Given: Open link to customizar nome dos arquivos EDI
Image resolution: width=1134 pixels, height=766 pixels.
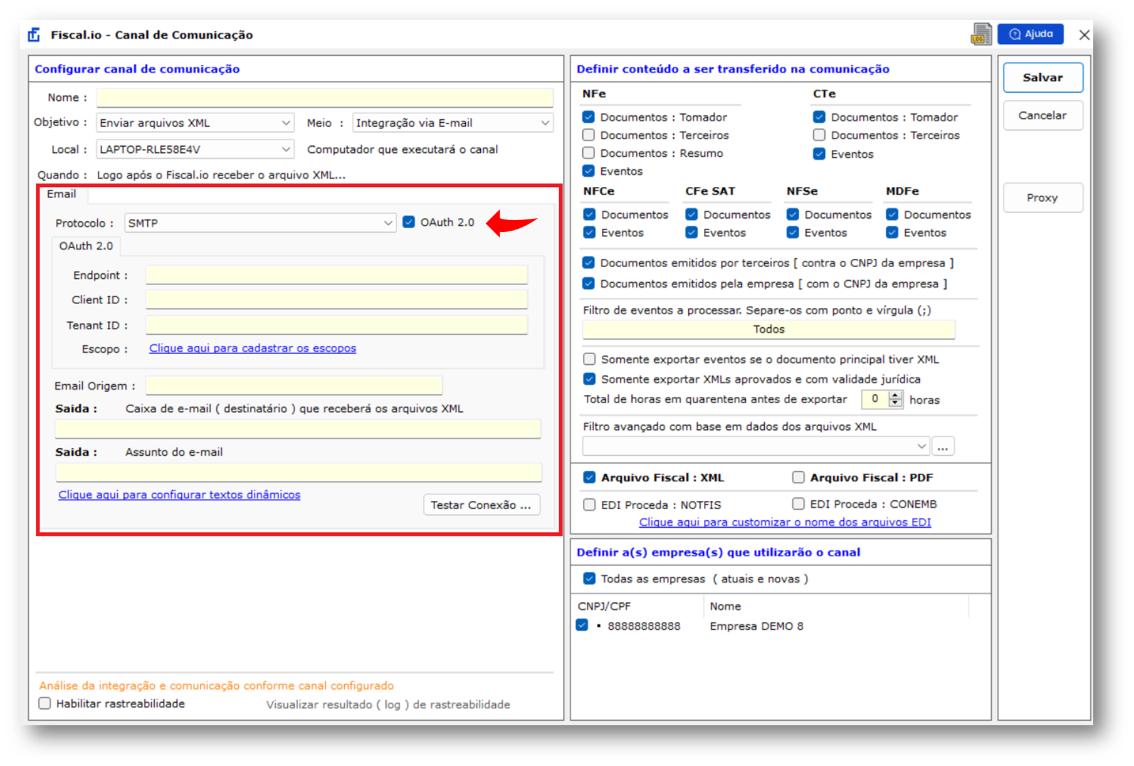Looking at the screenshot, I should click(x=785, y=522).
